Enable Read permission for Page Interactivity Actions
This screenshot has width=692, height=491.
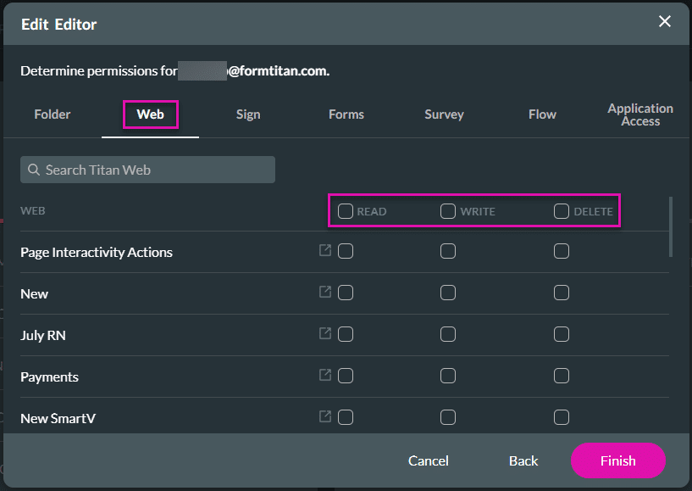pyautogui.click(x=346, y=251)
